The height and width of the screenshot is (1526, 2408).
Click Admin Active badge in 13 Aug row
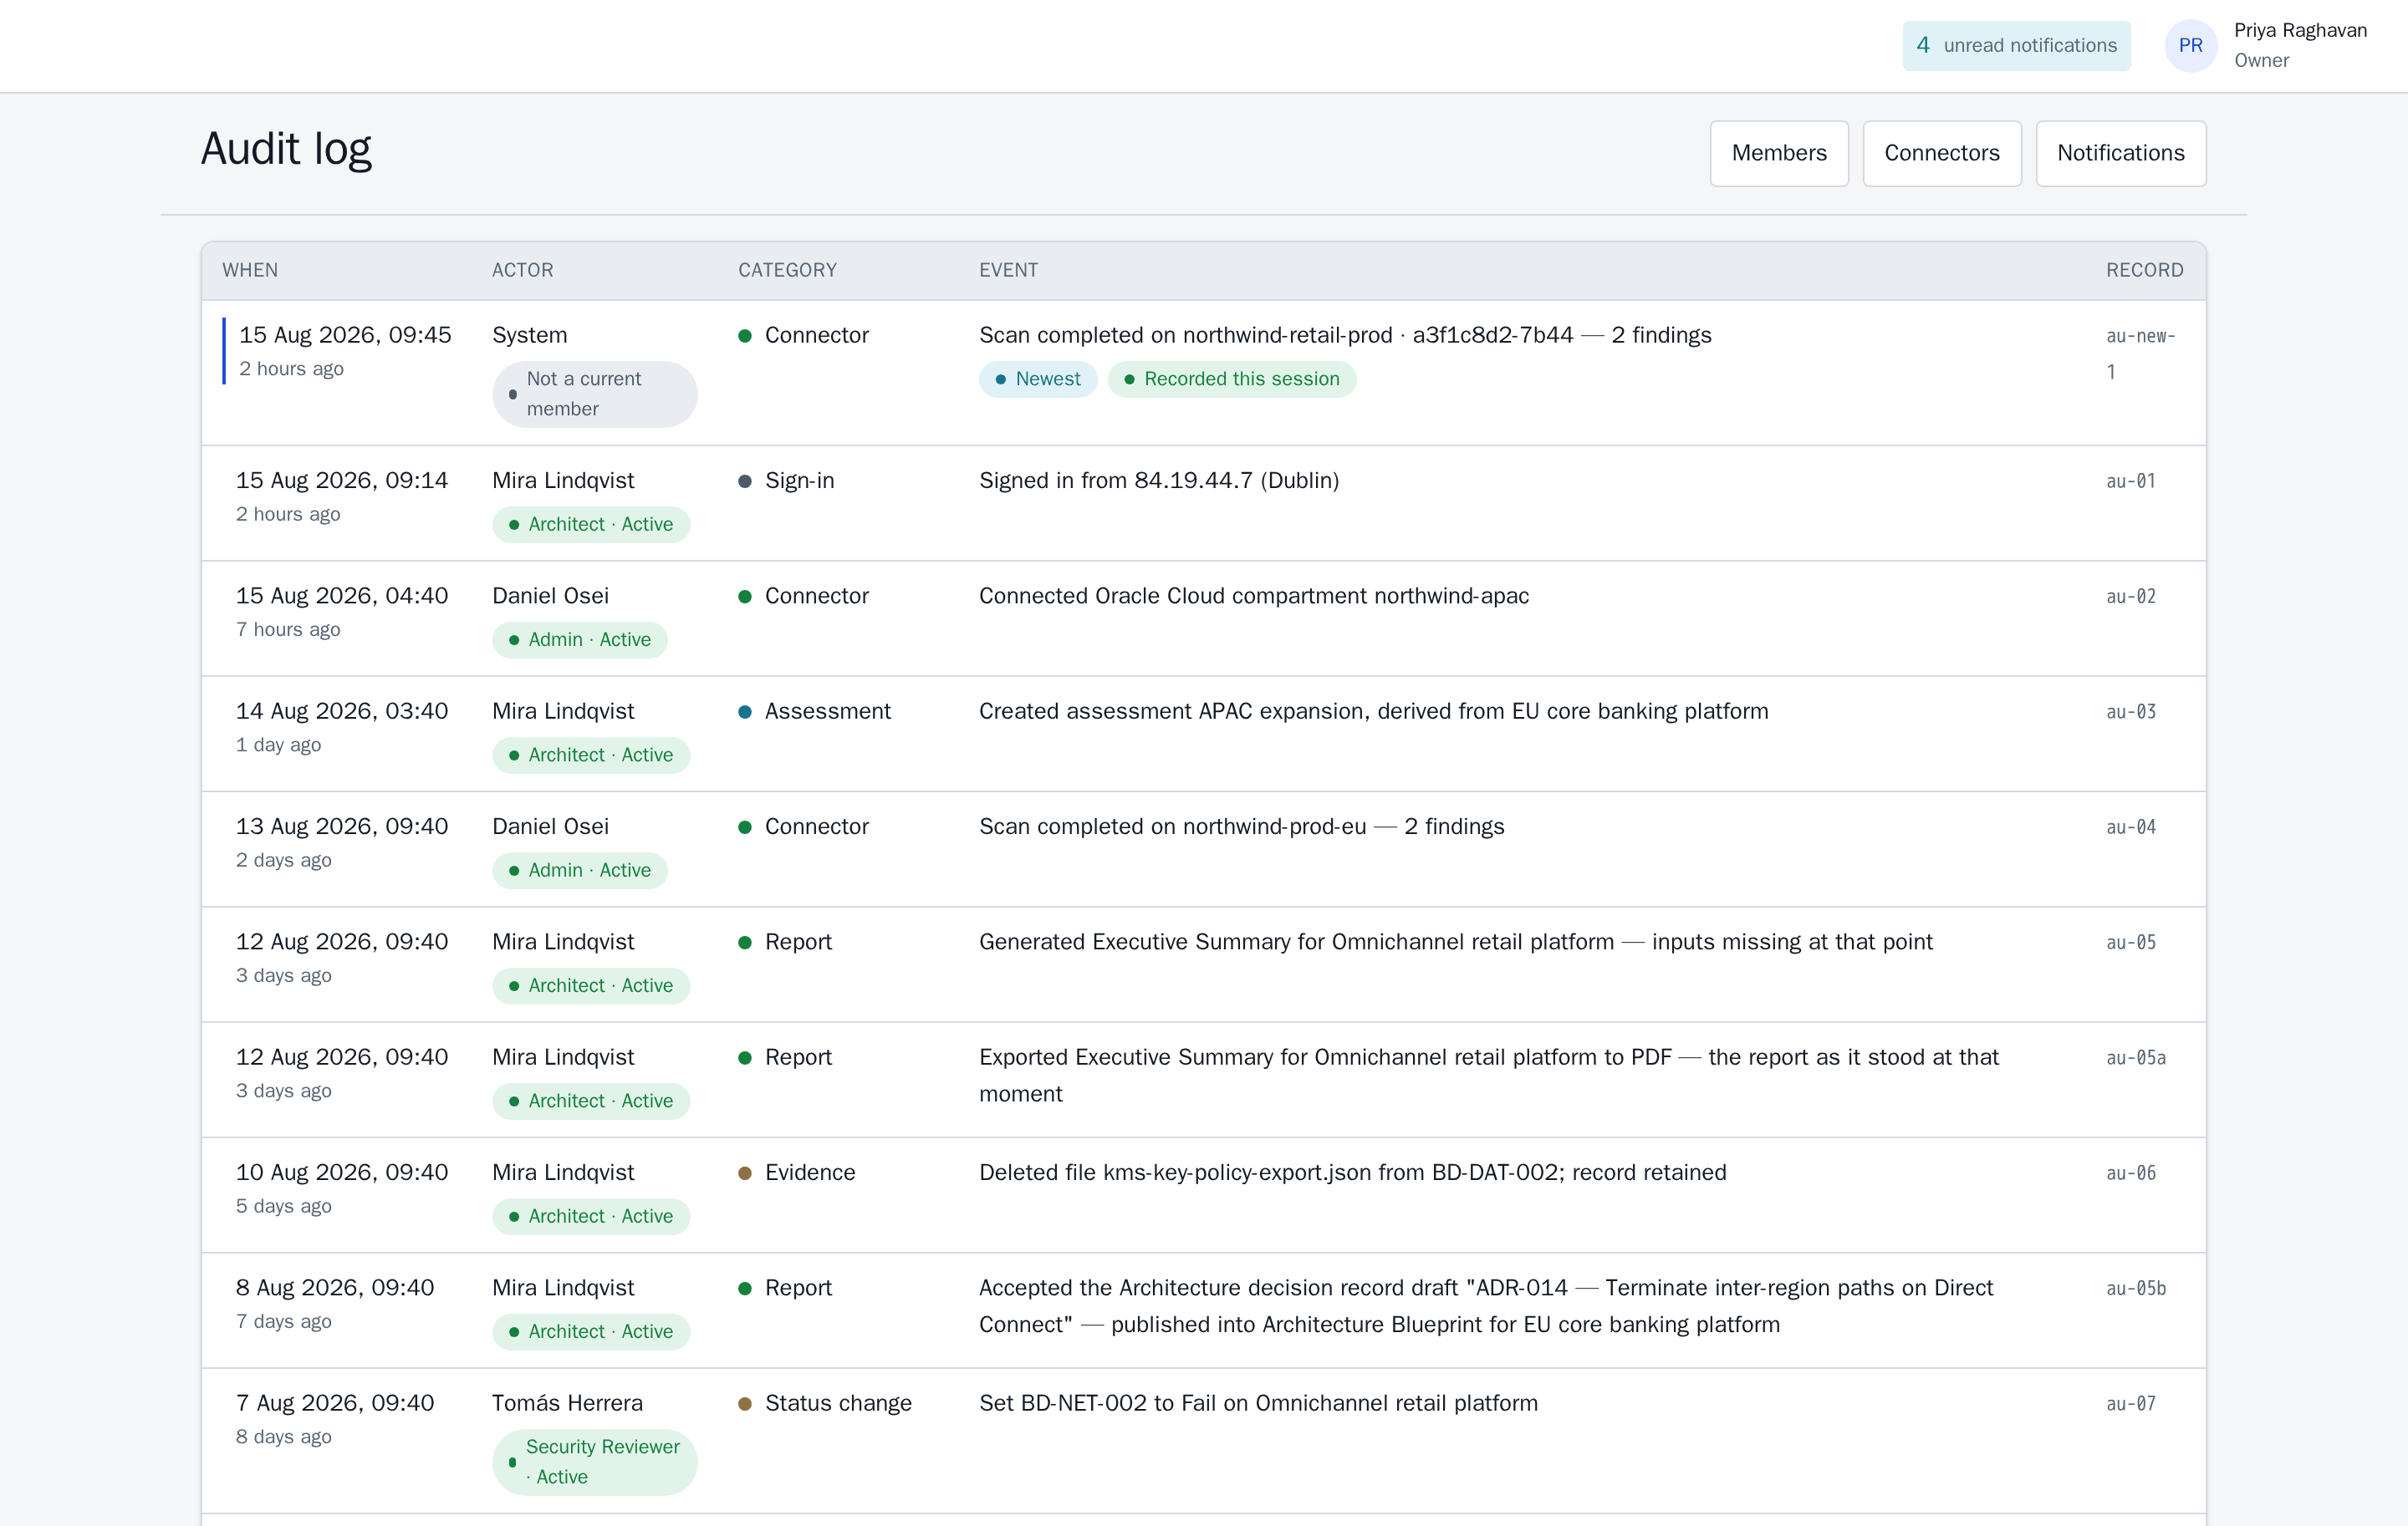(579, 871)
